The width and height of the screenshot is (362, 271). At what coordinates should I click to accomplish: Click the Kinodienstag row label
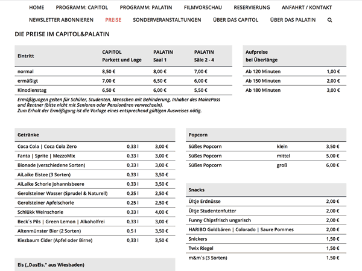pos(34,89)
